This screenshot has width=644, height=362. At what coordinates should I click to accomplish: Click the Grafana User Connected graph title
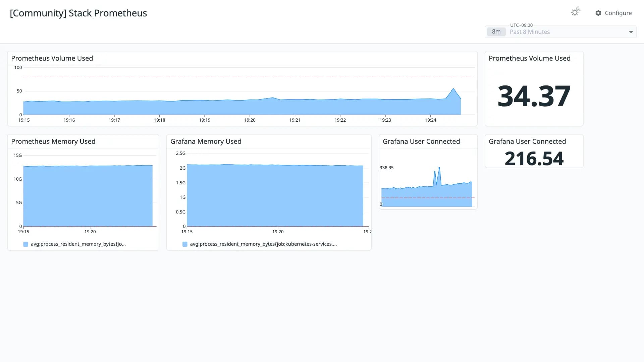[x=421, y=141]
